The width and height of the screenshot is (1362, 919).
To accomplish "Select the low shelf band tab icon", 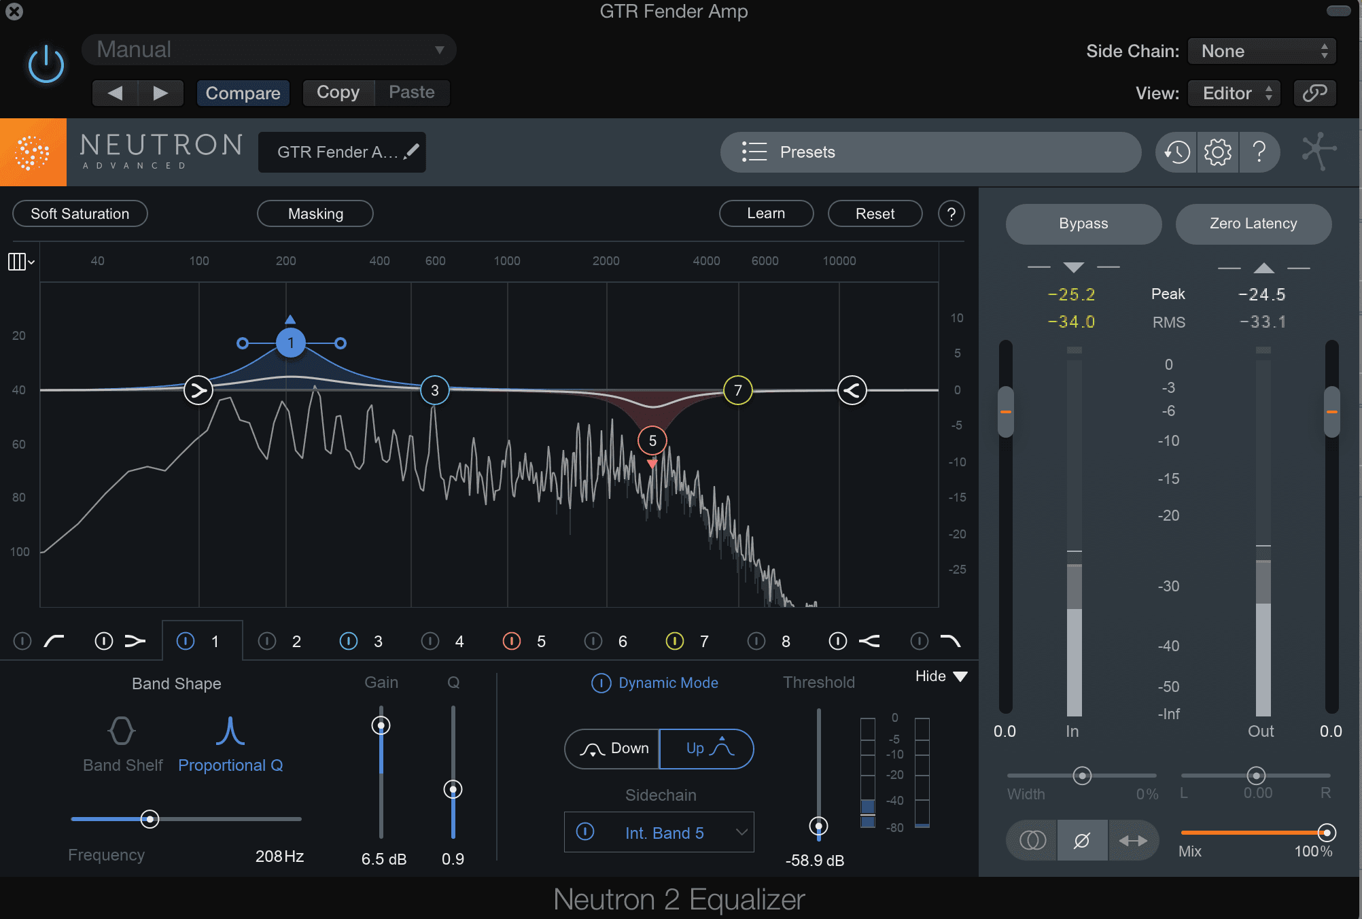I will [x=135, y=641].
